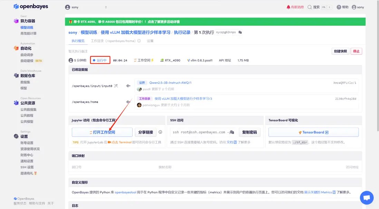Open the chat support bubble
Viewport: 379px width, 209px height.
(x=367, y=198)
